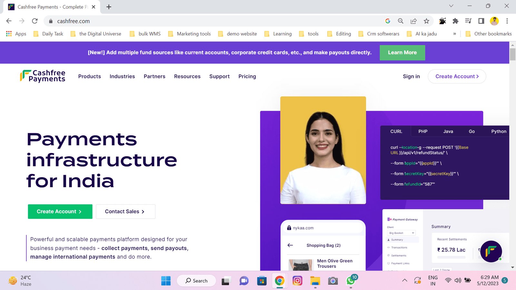516x290 pixels.
Task: Open the zoom magnifier icon in address bar
Action: click(x=401, y=21)
